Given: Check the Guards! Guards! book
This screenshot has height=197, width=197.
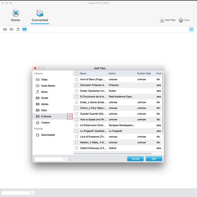Looking at the screenshot, I should pyautogui.click(x=77, y=114).
